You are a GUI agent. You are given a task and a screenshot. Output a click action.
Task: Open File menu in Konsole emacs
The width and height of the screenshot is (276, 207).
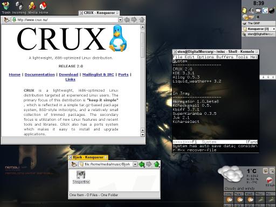pyautogui.click(x=178, y=57)
